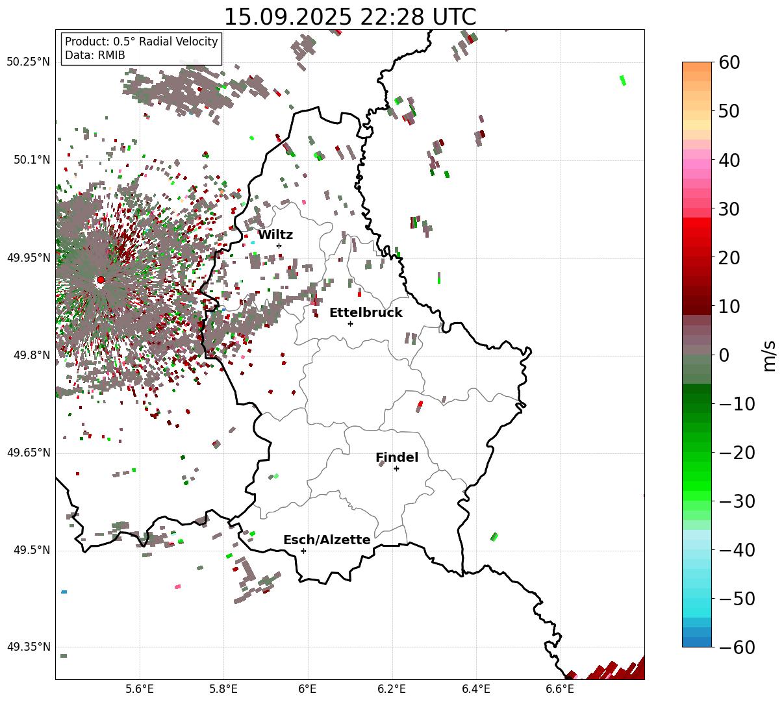The height and width of the screenshot is (702, 784).
Task: Click the 5.6°E longitude label
Action: [140, 689]
